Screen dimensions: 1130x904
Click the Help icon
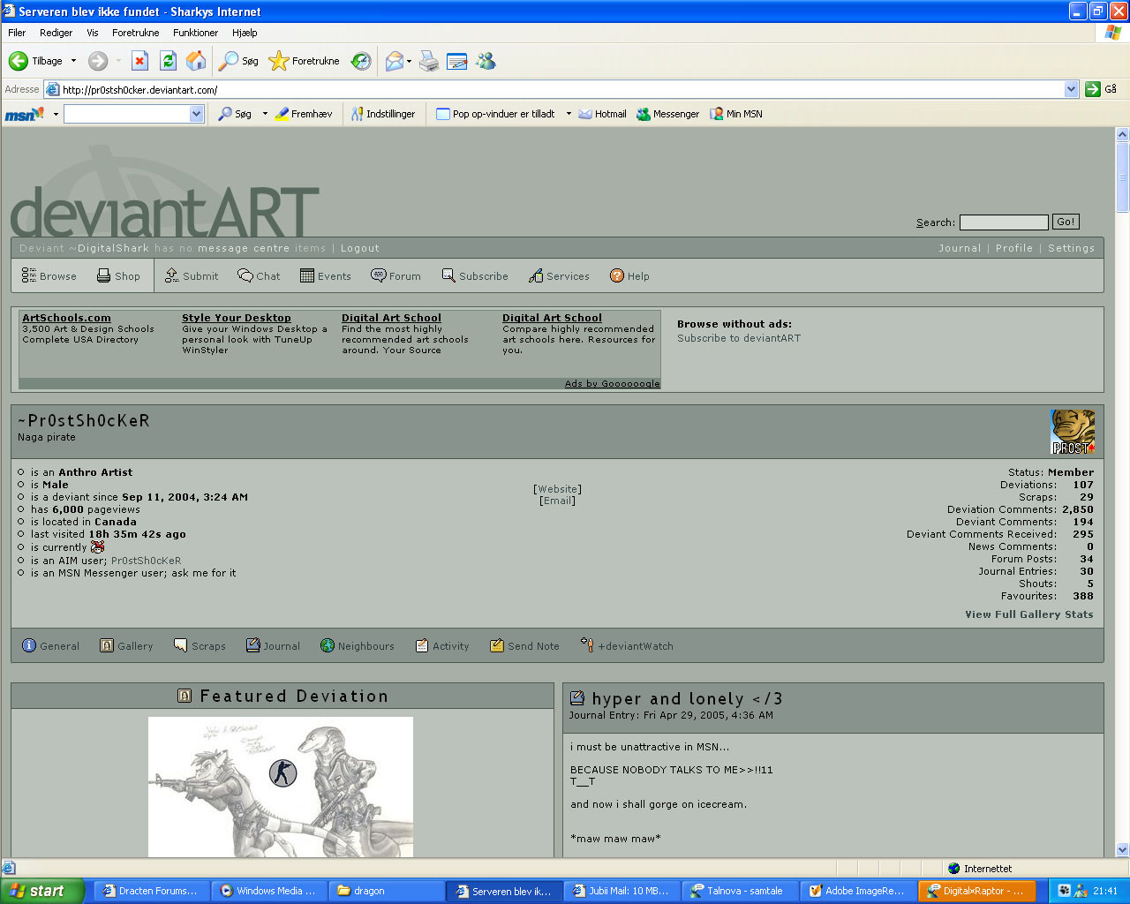(617, 275)
